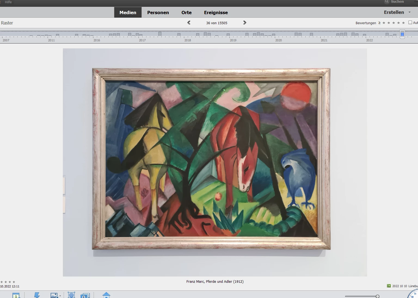Image resolution: width=418 pixels, height=298 pixels.
Task: Click the home screen icon
Action: pos(106,295)
